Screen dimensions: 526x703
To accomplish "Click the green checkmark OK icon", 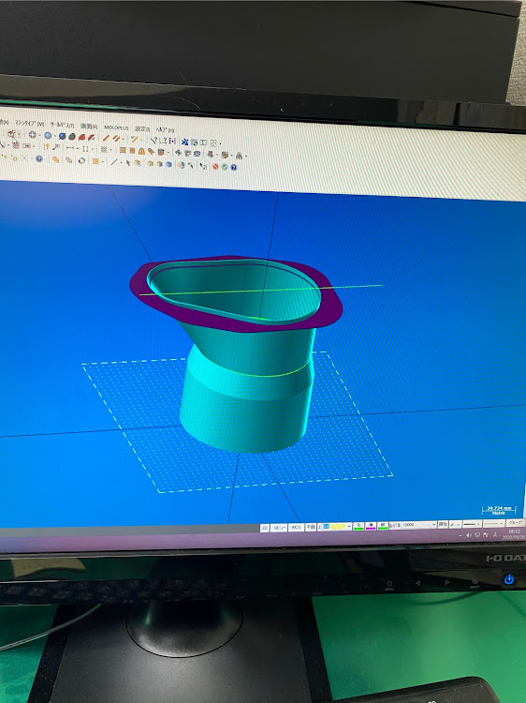I will 225,167.
